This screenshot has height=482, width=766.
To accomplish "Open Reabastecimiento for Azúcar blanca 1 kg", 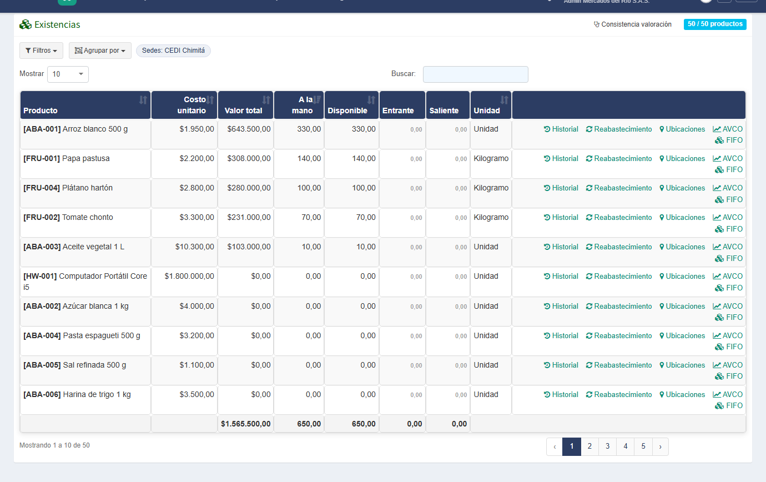I will click(619, 307).
